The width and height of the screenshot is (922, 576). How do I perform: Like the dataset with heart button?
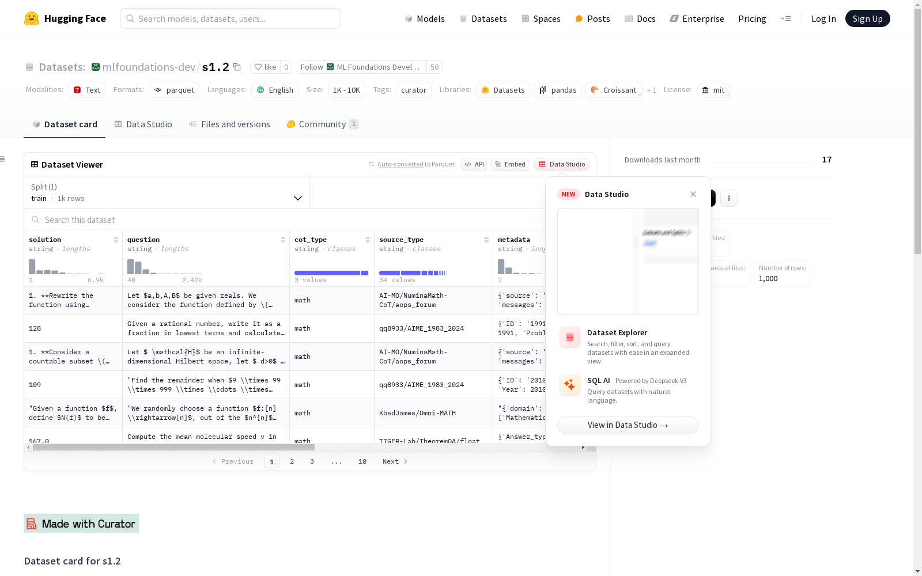click(266, 67)
